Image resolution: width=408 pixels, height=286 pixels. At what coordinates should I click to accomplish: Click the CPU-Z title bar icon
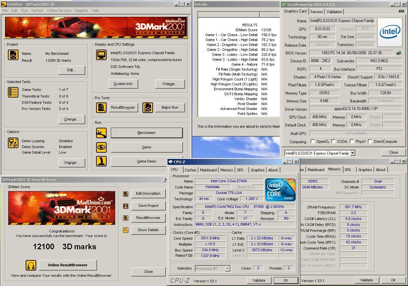pyautogui.click(x=170, y=162)
